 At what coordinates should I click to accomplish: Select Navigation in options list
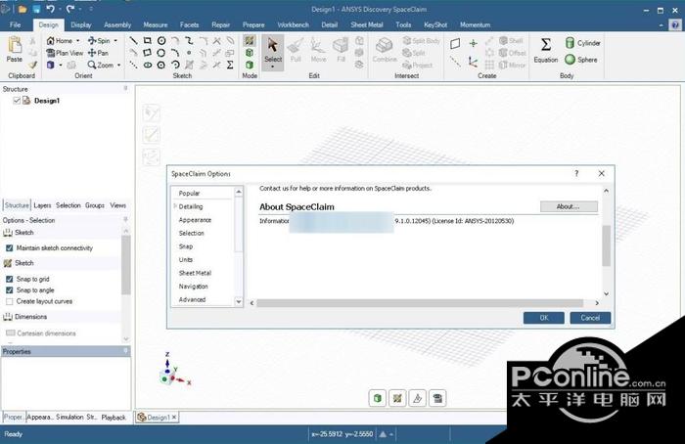[193, 287]
